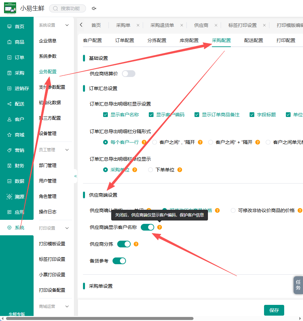Open 商城 from the sidebar
This screenshot has width=303, height=321.
(17, 135)
